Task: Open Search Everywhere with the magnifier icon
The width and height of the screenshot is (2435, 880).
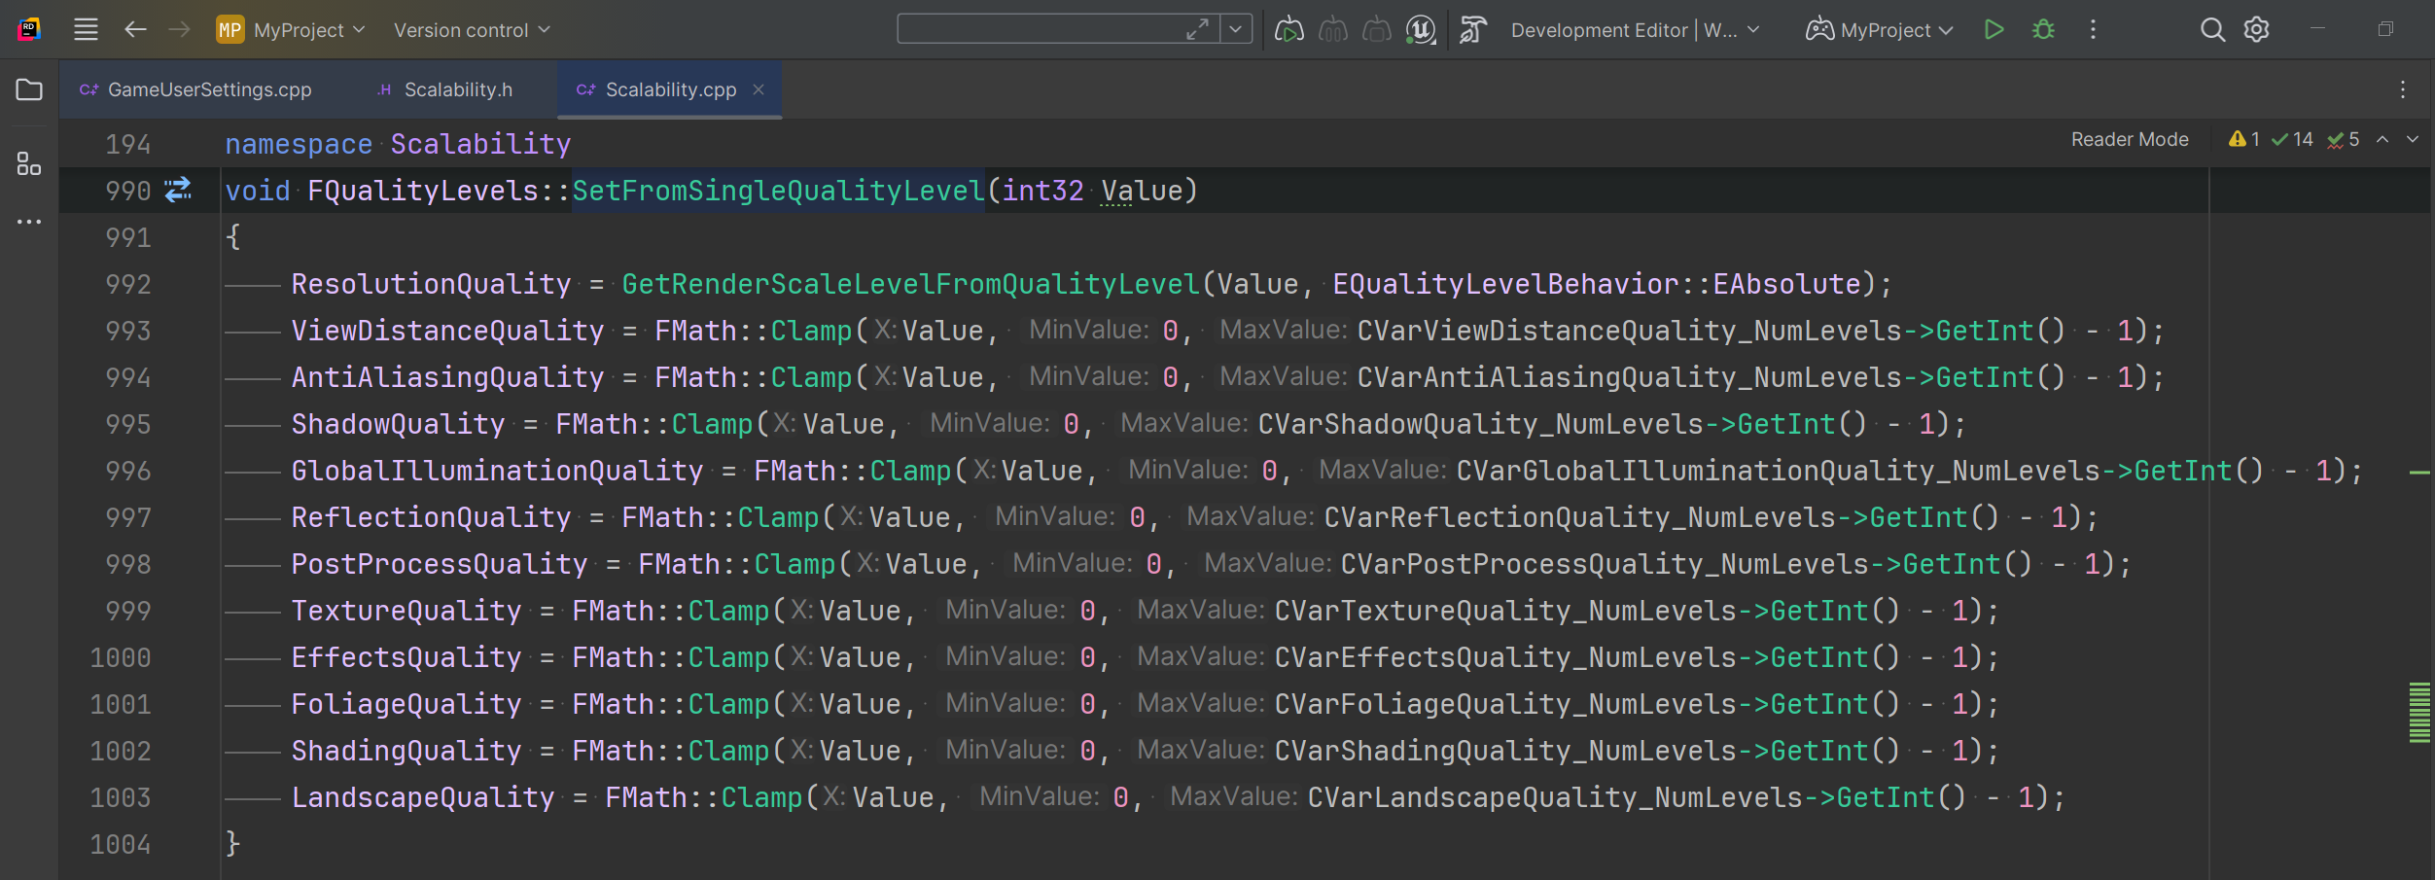Action: tap(2212, 29)
